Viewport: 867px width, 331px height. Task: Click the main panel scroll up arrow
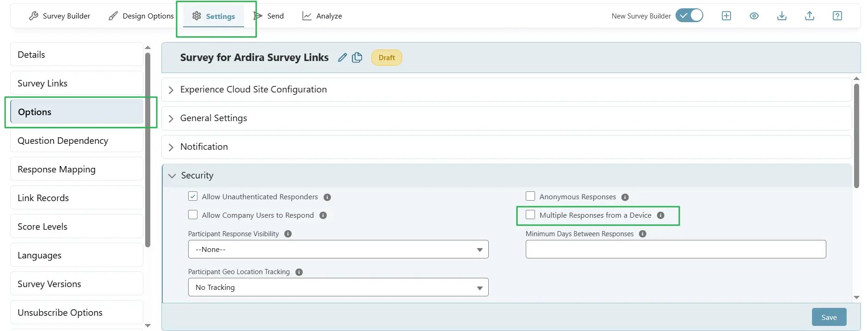pos(856,79)
